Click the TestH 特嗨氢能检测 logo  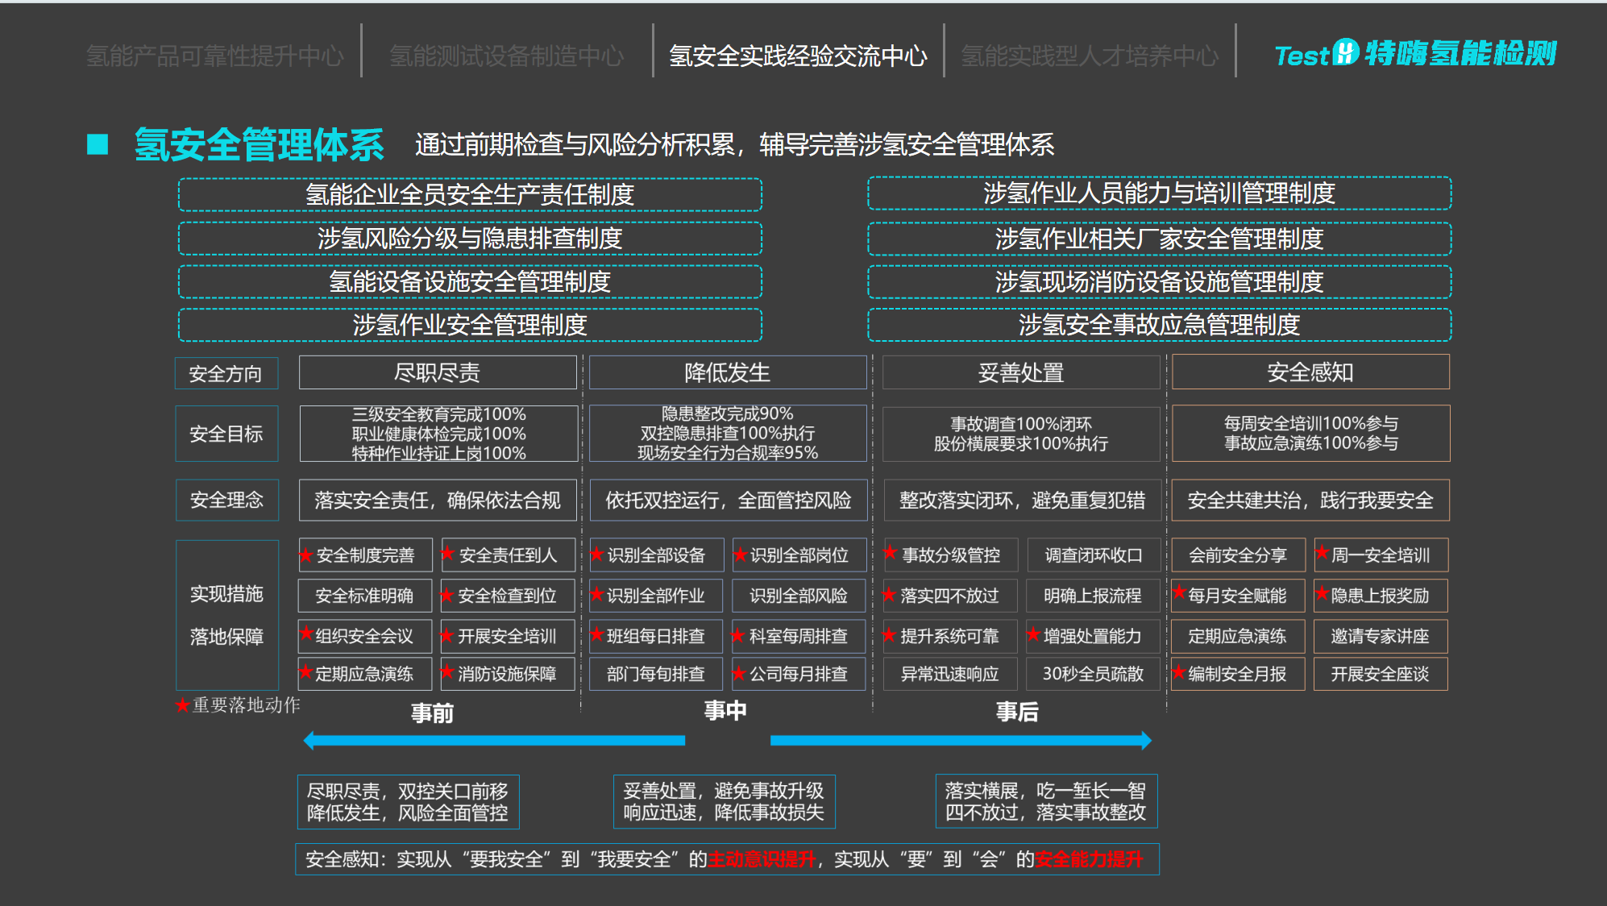[x=1414, y=54]
